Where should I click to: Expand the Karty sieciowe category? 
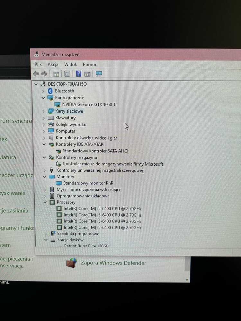(43, 111)
